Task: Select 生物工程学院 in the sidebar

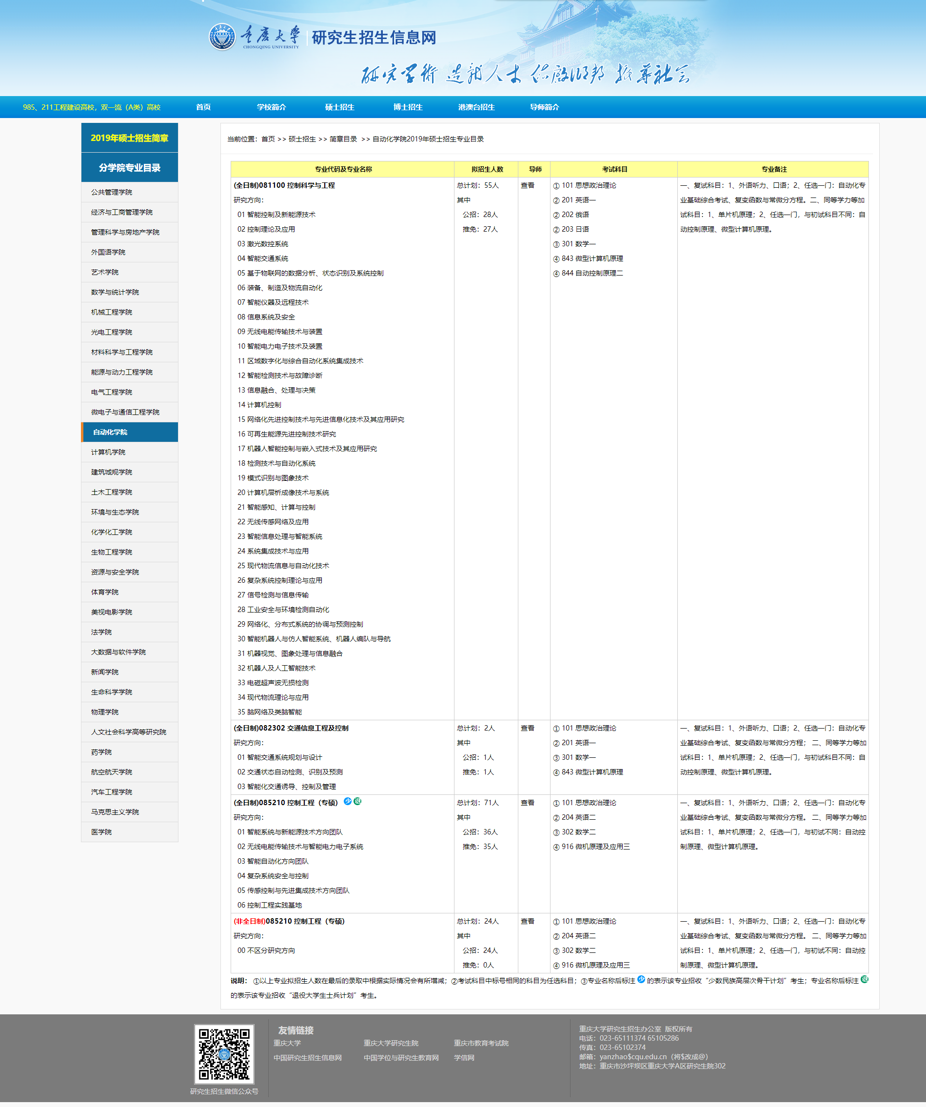Action: pyautogui.click(x=130, y=553)
